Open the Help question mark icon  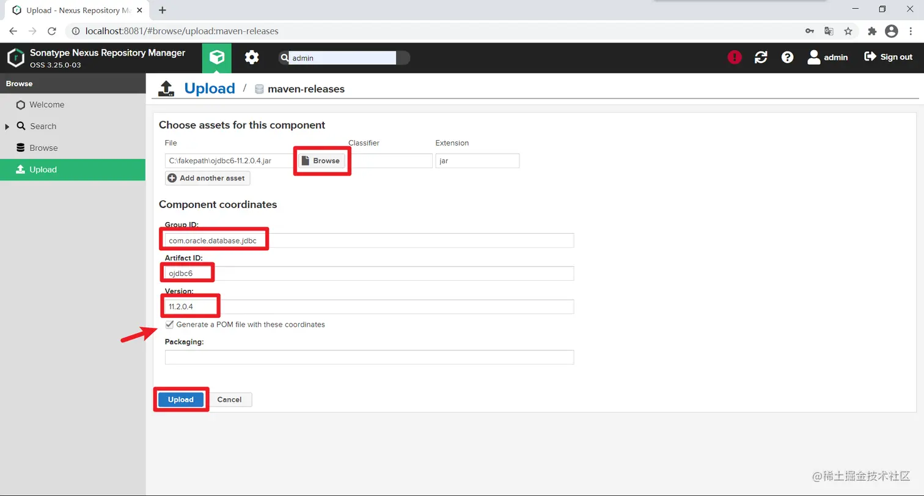[x=788, y=57]
